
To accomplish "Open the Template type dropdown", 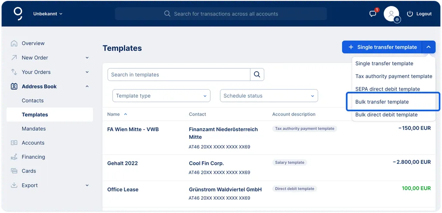I will 161,96.
